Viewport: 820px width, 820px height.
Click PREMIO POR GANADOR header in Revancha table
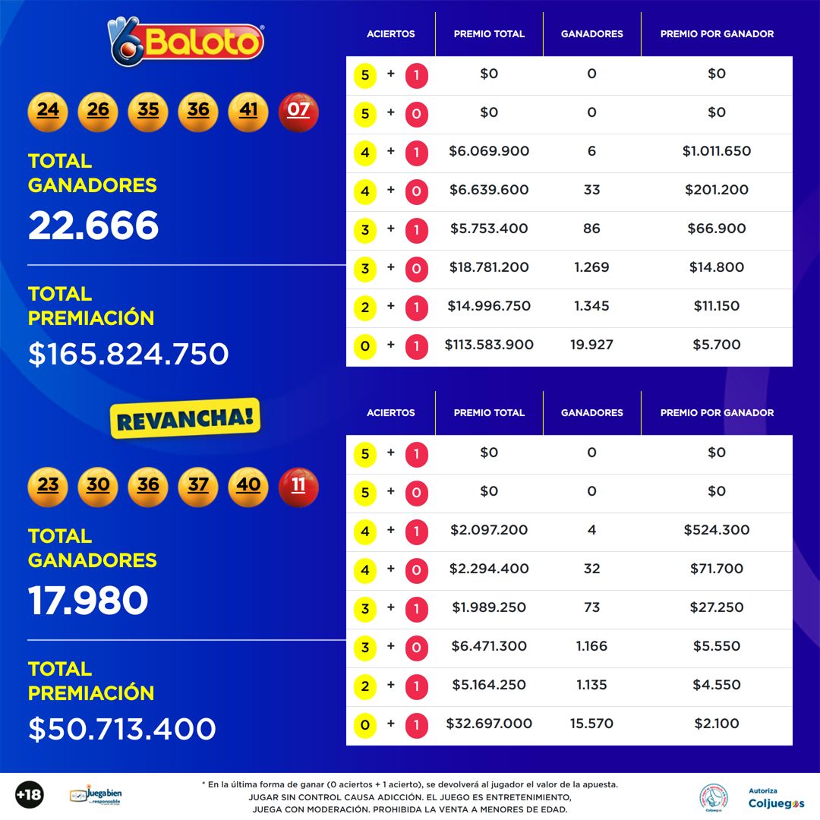click(717, 412)
